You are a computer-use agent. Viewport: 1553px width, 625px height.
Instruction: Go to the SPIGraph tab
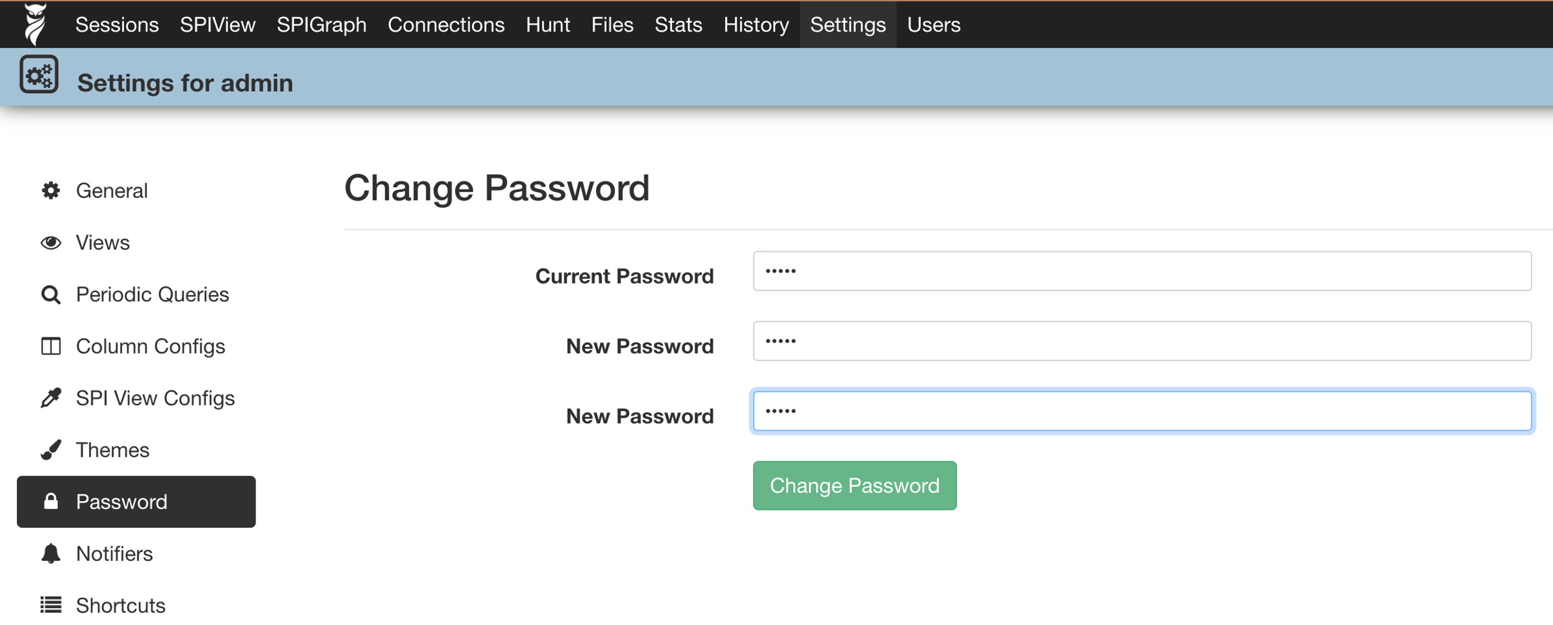322,25
